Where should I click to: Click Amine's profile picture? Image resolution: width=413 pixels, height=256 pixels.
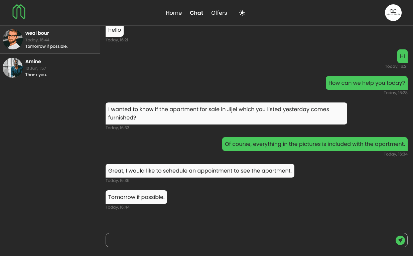tap(13, 68)
